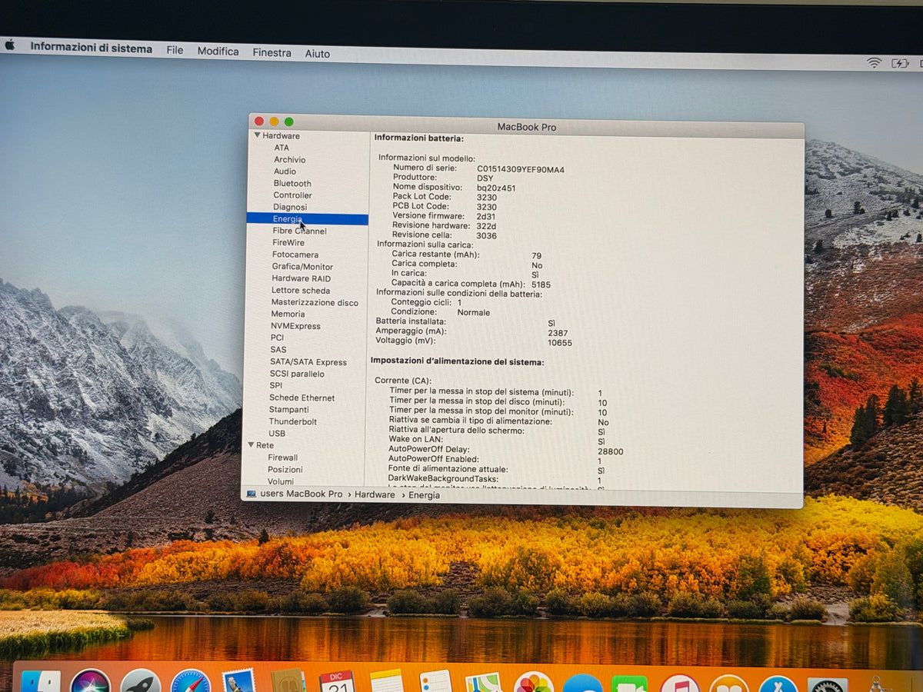Viewport: 923px width, 692px height.
Task: Select SATA/SATA Express in the sidebar
Action: tap(308, 361)
